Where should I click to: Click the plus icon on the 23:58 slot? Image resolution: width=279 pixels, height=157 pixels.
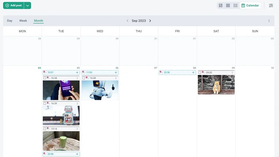(193, 73)
